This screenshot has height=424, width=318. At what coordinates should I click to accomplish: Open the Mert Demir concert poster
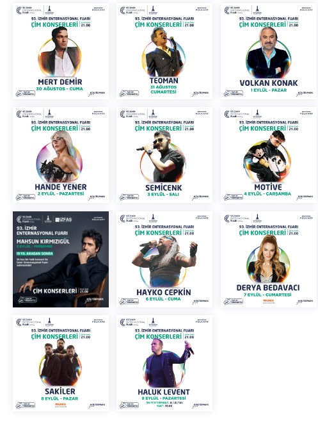(61, 51)
